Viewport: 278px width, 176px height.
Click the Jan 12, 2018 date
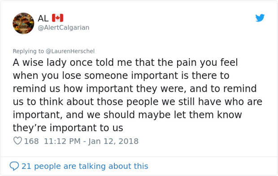(x=113, y=141)
